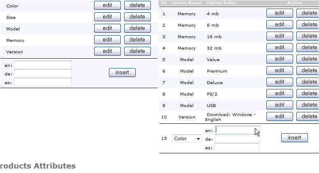Screen dimensions: 319x173
Task: Edit the Version product option
Action: click(107, 51)
